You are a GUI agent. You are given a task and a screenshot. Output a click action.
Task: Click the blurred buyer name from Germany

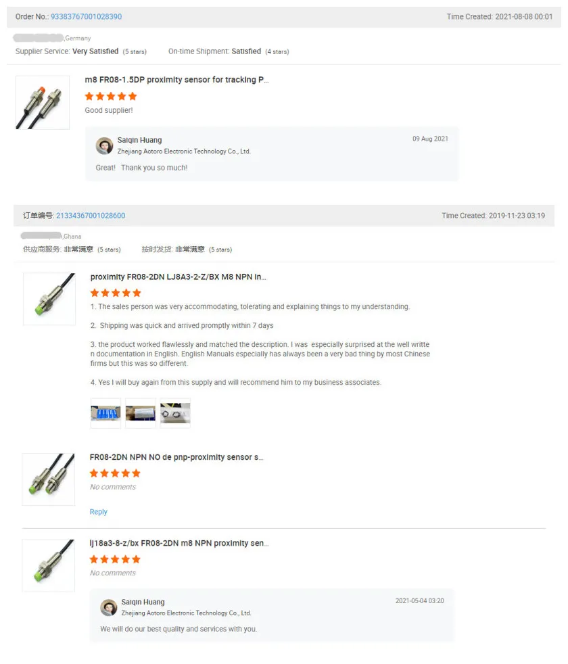pyautogui.click(x=39, y=38)
